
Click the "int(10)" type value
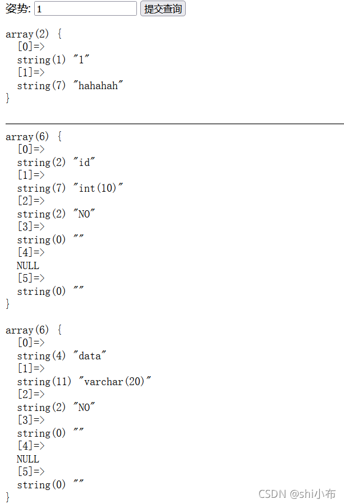[x=98, y=188]
